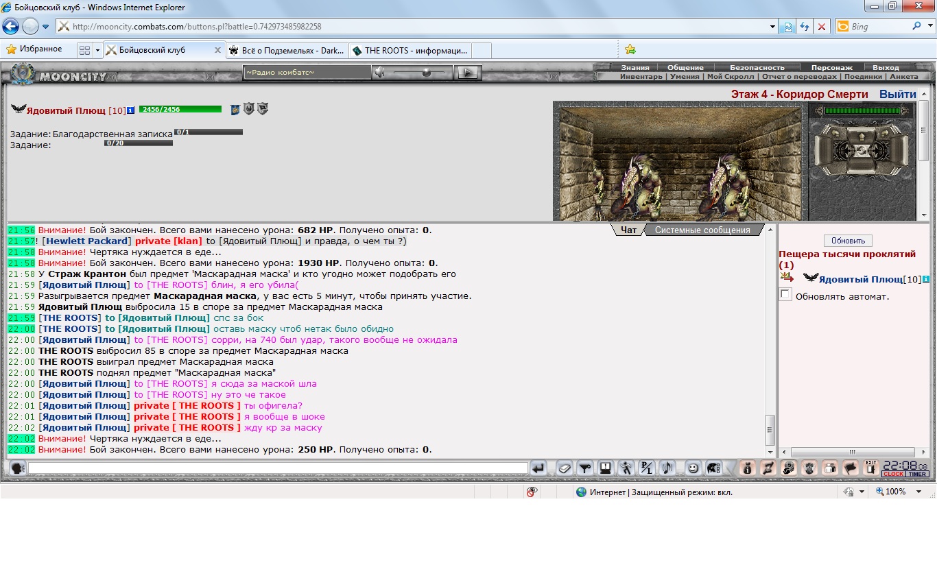
Task: Switch to 'Всё о Подземельях' browser tab
Action: [287, 50]
